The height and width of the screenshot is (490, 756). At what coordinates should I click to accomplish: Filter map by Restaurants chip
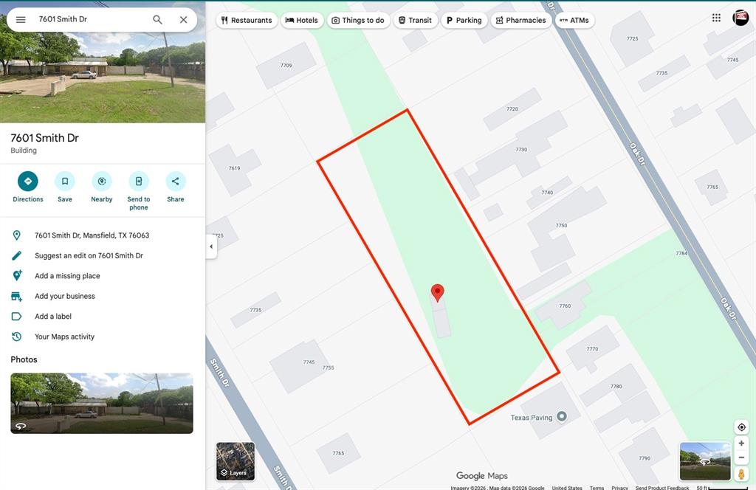click(247, 20)
